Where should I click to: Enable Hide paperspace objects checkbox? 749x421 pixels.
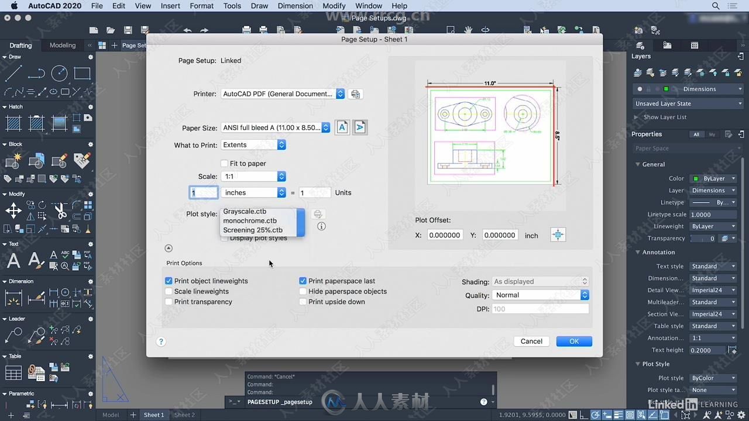coord(303,292)
